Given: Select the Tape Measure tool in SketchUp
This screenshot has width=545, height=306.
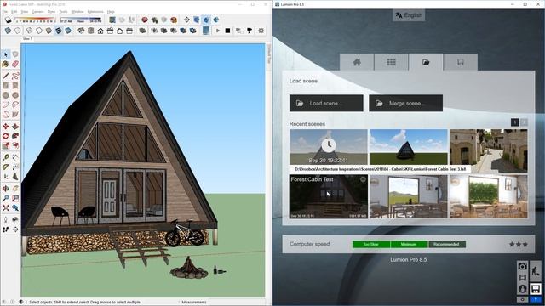Looking at the screenshot, I should [6, 157].
